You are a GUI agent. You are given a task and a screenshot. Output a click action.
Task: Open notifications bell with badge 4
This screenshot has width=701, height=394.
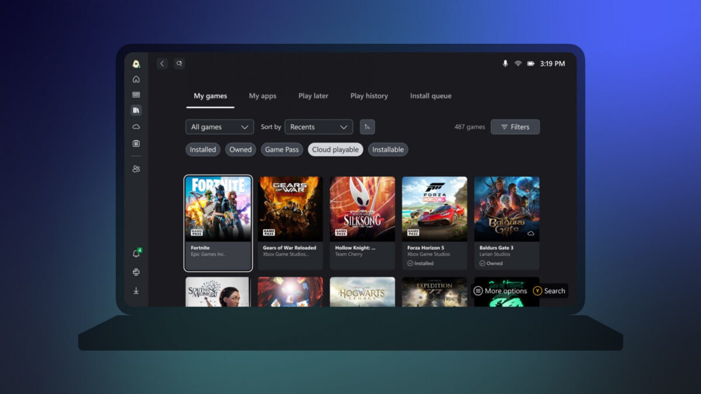pos(136,254)
